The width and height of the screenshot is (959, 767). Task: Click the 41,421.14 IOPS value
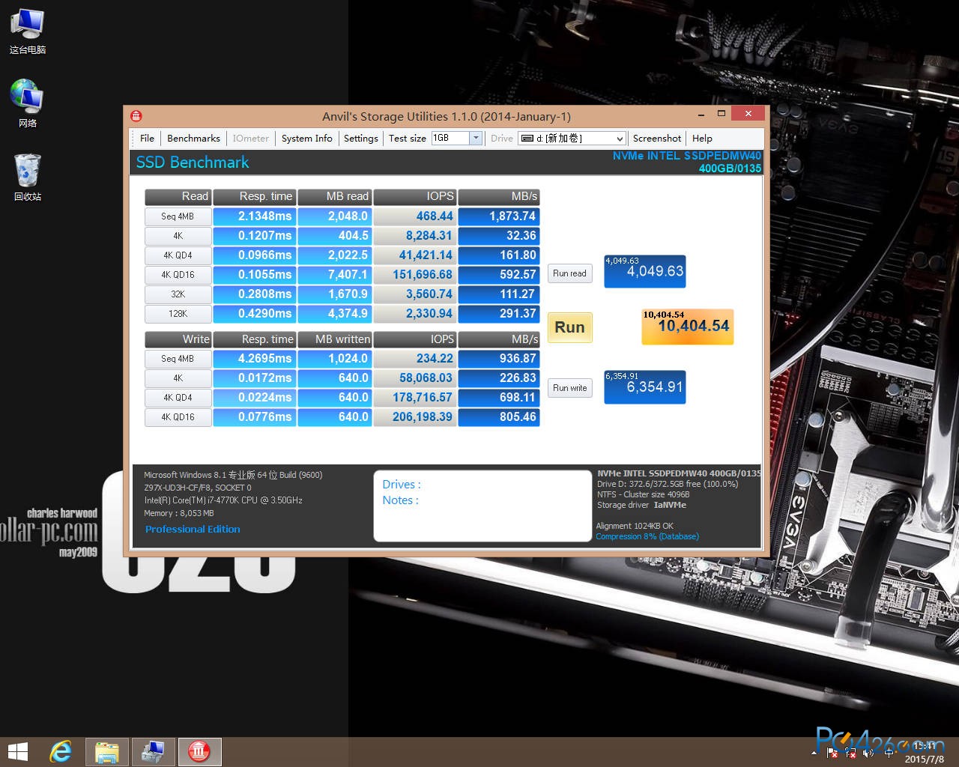[414, 255]
